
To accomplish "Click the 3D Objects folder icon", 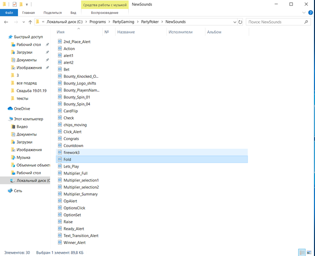I will 13,165.
